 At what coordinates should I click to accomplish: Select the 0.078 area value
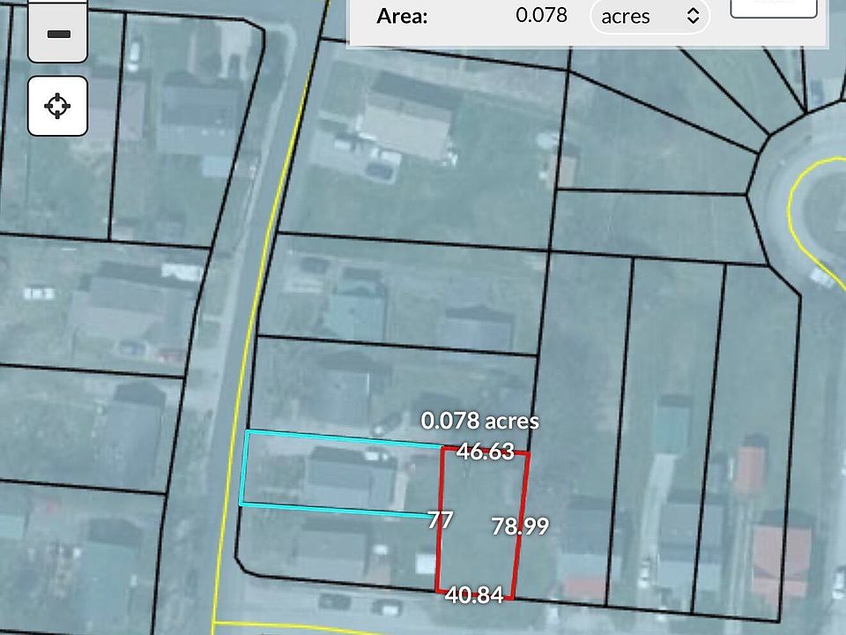click(x=541, y=15)
